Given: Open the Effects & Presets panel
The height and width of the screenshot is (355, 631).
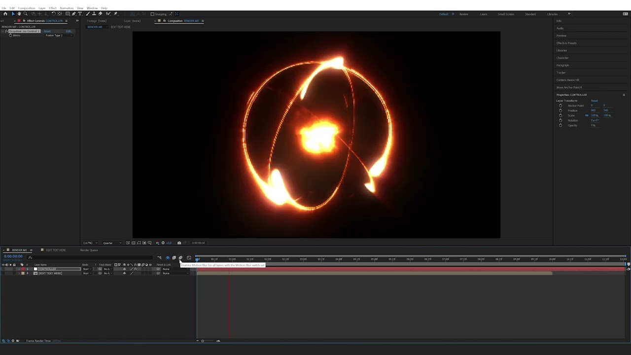Looking at the screenshot, I should (566, 43).
